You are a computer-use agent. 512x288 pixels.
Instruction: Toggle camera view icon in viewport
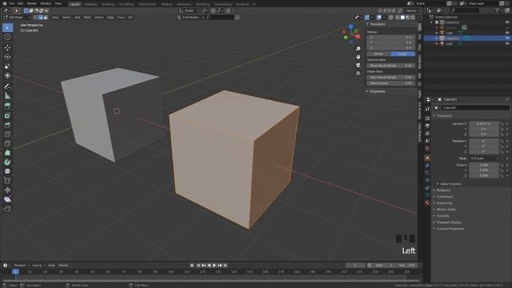(x=358, y=65)
